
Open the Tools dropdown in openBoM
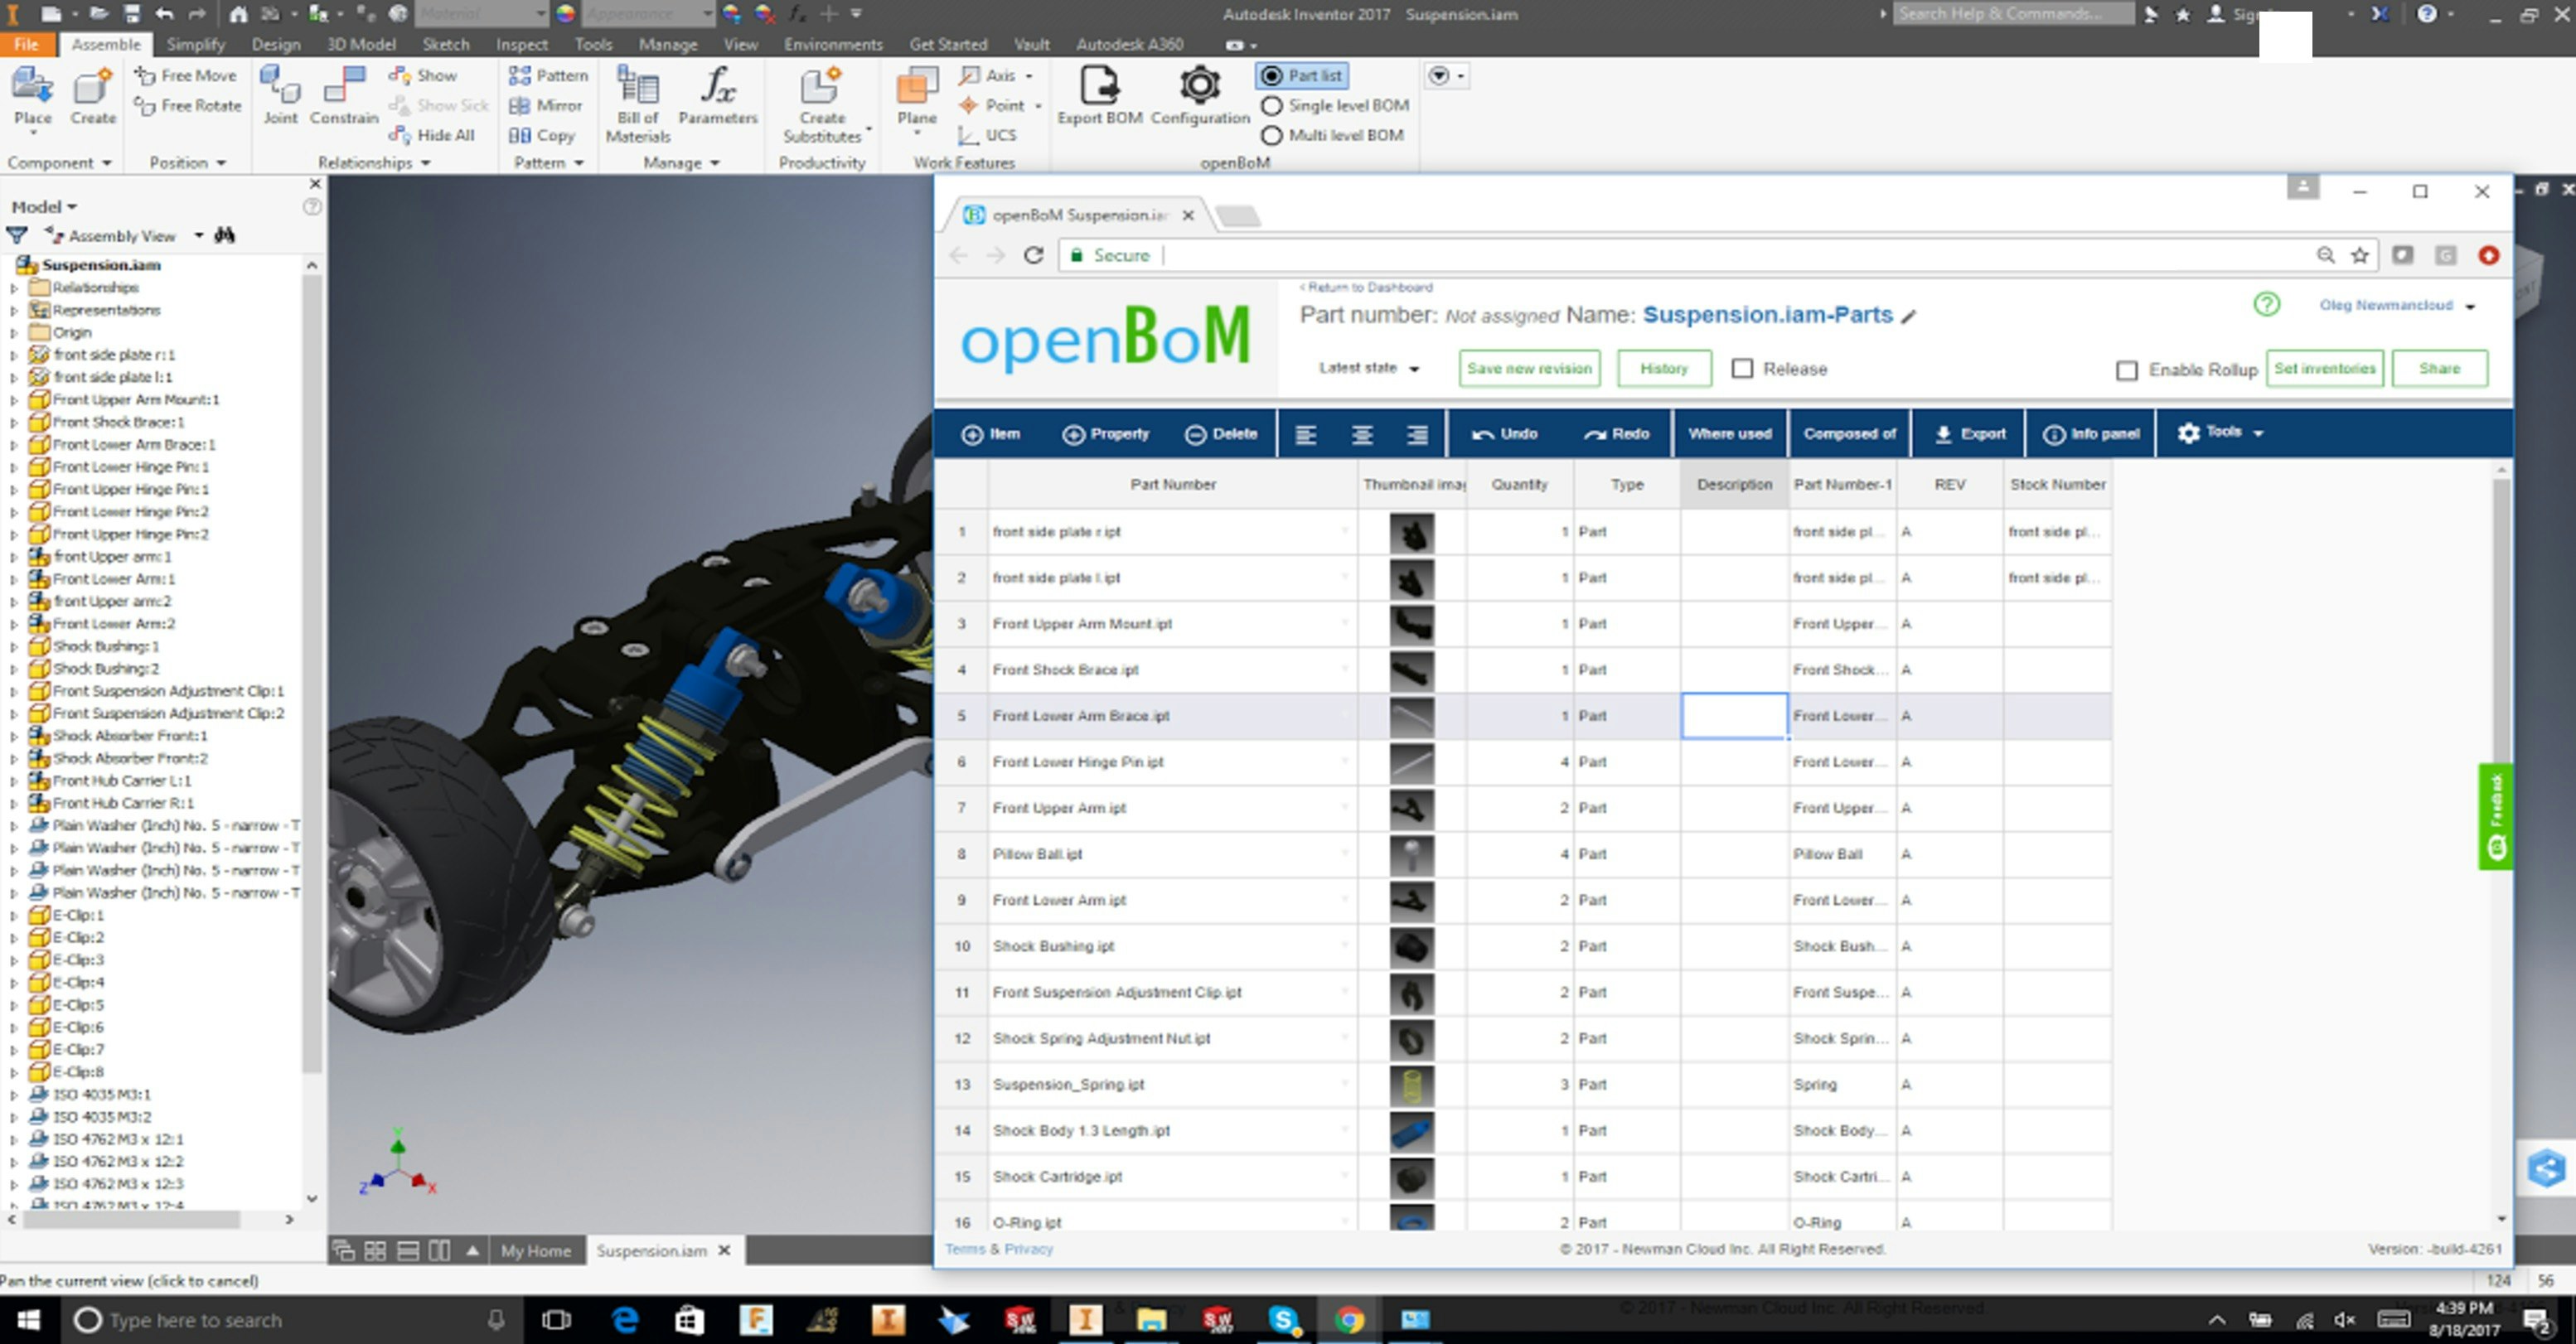tap(2221, 433)
